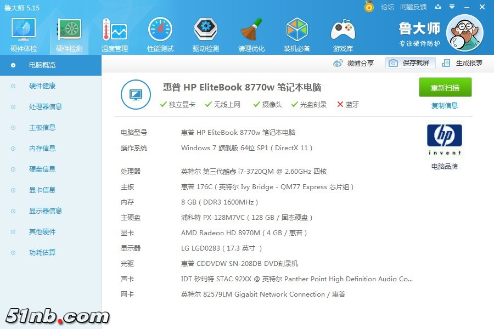Click the computer monitor circle icon
The image size is (494, 329).
136,94
